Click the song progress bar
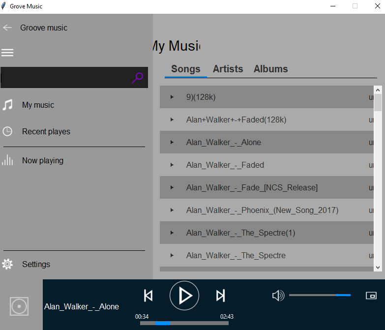Image resolution: width=385 pixels, height=330 pixels. point(184,323)
